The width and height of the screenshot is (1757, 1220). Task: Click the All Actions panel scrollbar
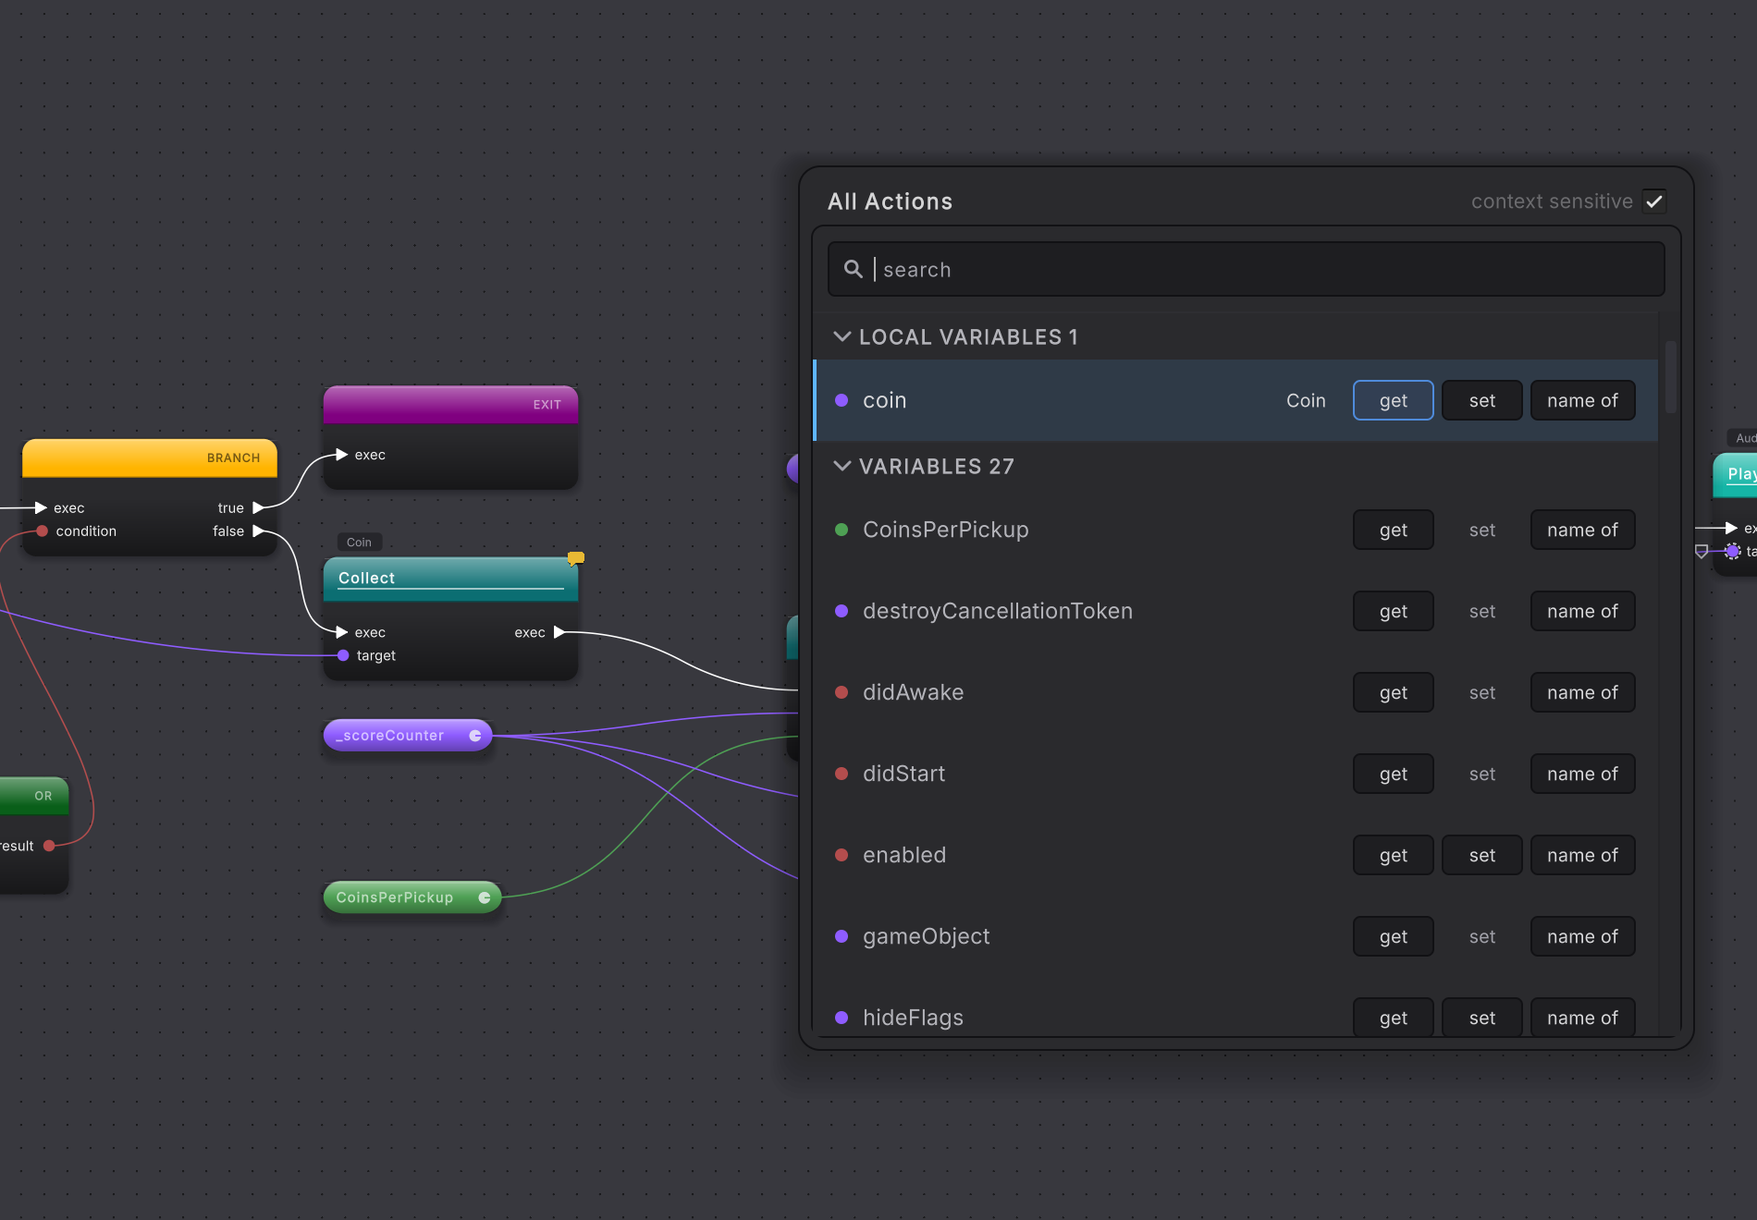1670,377
